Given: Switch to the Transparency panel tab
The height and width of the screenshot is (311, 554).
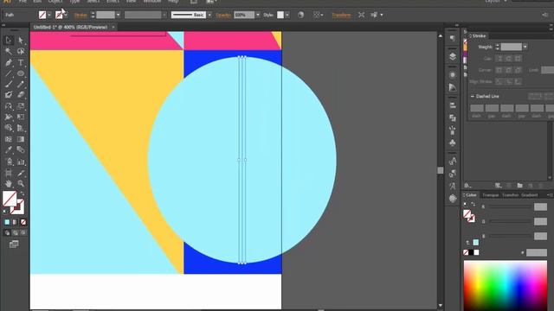Looking at the screenshot, I should (x=490, y=195).
